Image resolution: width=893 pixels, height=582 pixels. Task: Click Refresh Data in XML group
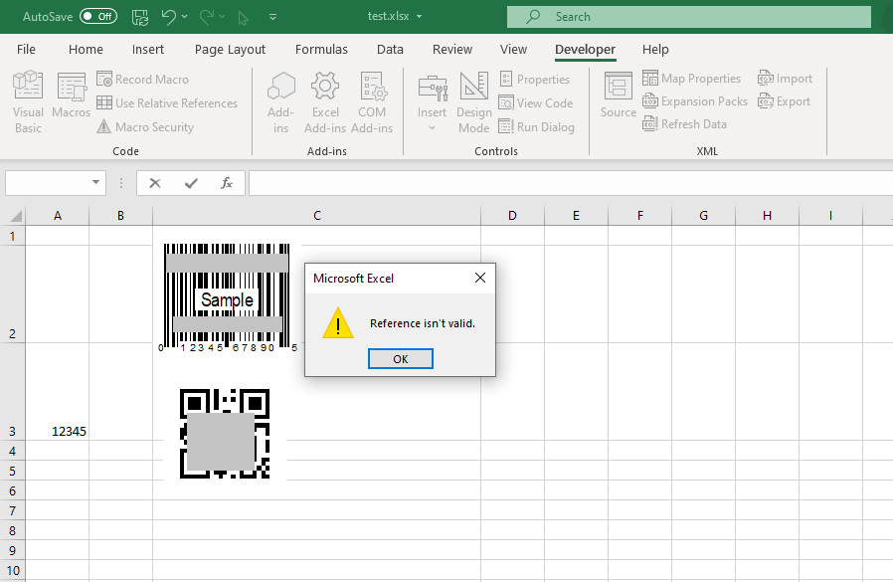(684, 124)
